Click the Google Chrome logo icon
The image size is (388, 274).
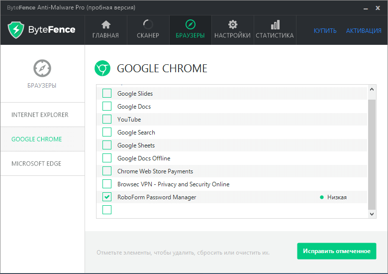point(102,68)
